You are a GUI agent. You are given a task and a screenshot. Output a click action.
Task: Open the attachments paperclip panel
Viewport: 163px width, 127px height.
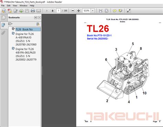point(3,33)
